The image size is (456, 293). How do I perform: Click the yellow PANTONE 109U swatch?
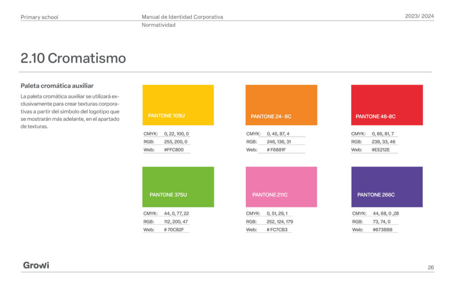pos(178,105)
